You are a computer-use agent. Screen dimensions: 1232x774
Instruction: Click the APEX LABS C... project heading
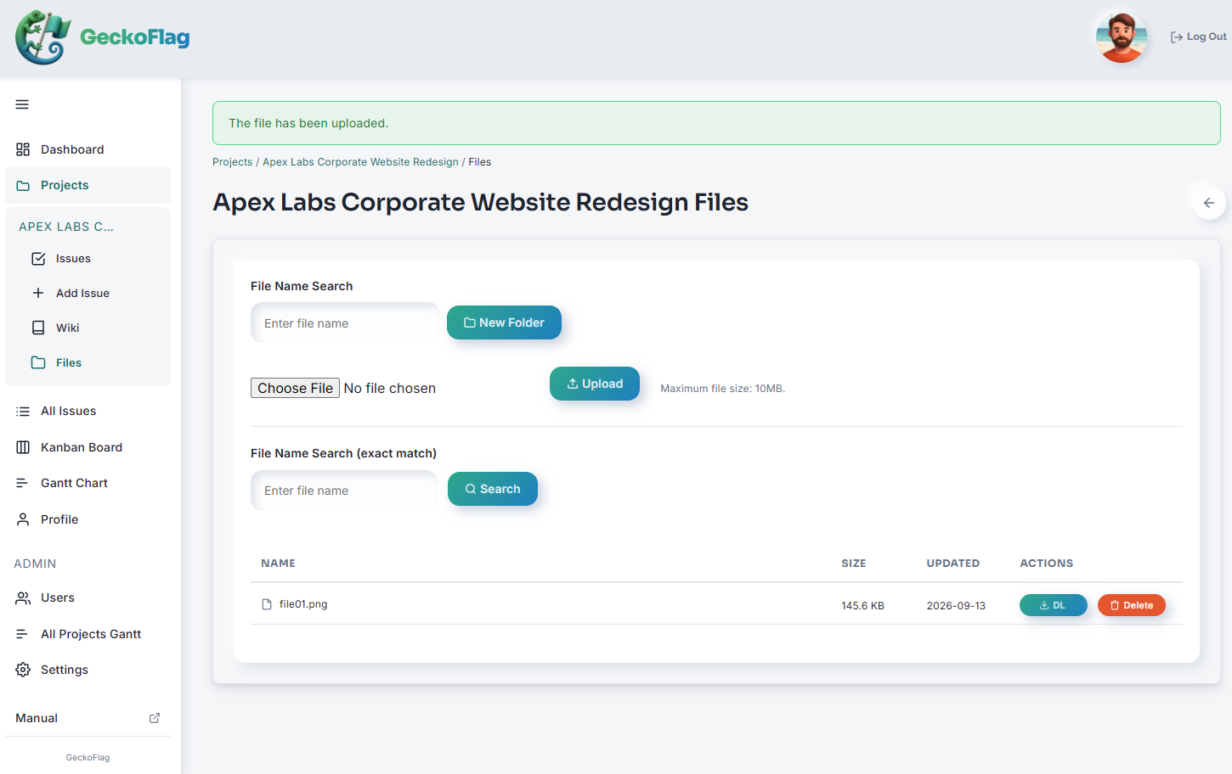66,227
